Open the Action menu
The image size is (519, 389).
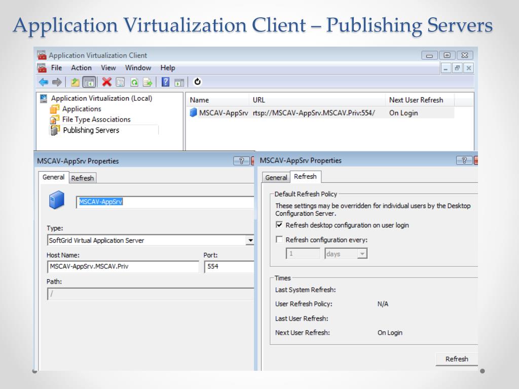point(81,68)
